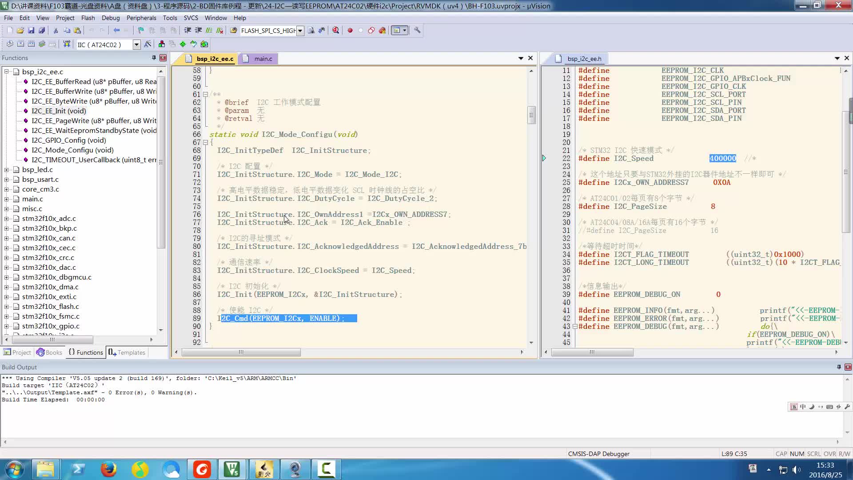Click the Open file folder icon
The height and width of the screenshot is (480, 853).
[20, 30]
